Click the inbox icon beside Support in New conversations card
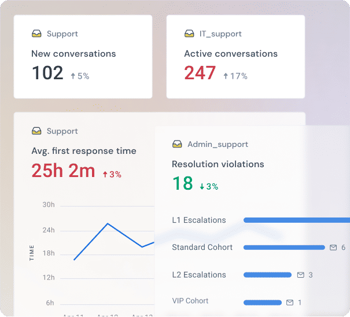Screen dimensions: 350x317 [36, 34]
